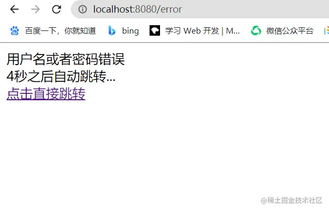This screenshot has height=211, width=329.
Task: Open the 百度一下，你就知道 bookmark
Action: [60, 31]
